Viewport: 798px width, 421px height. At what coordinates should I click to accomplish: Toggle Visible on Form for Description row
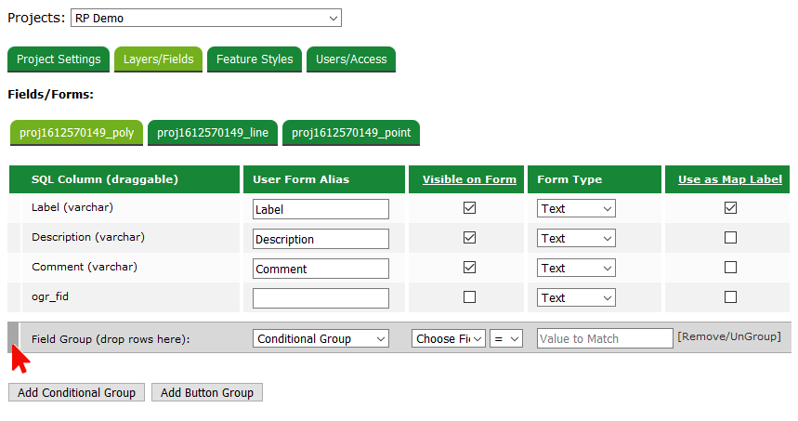(469, 238)
